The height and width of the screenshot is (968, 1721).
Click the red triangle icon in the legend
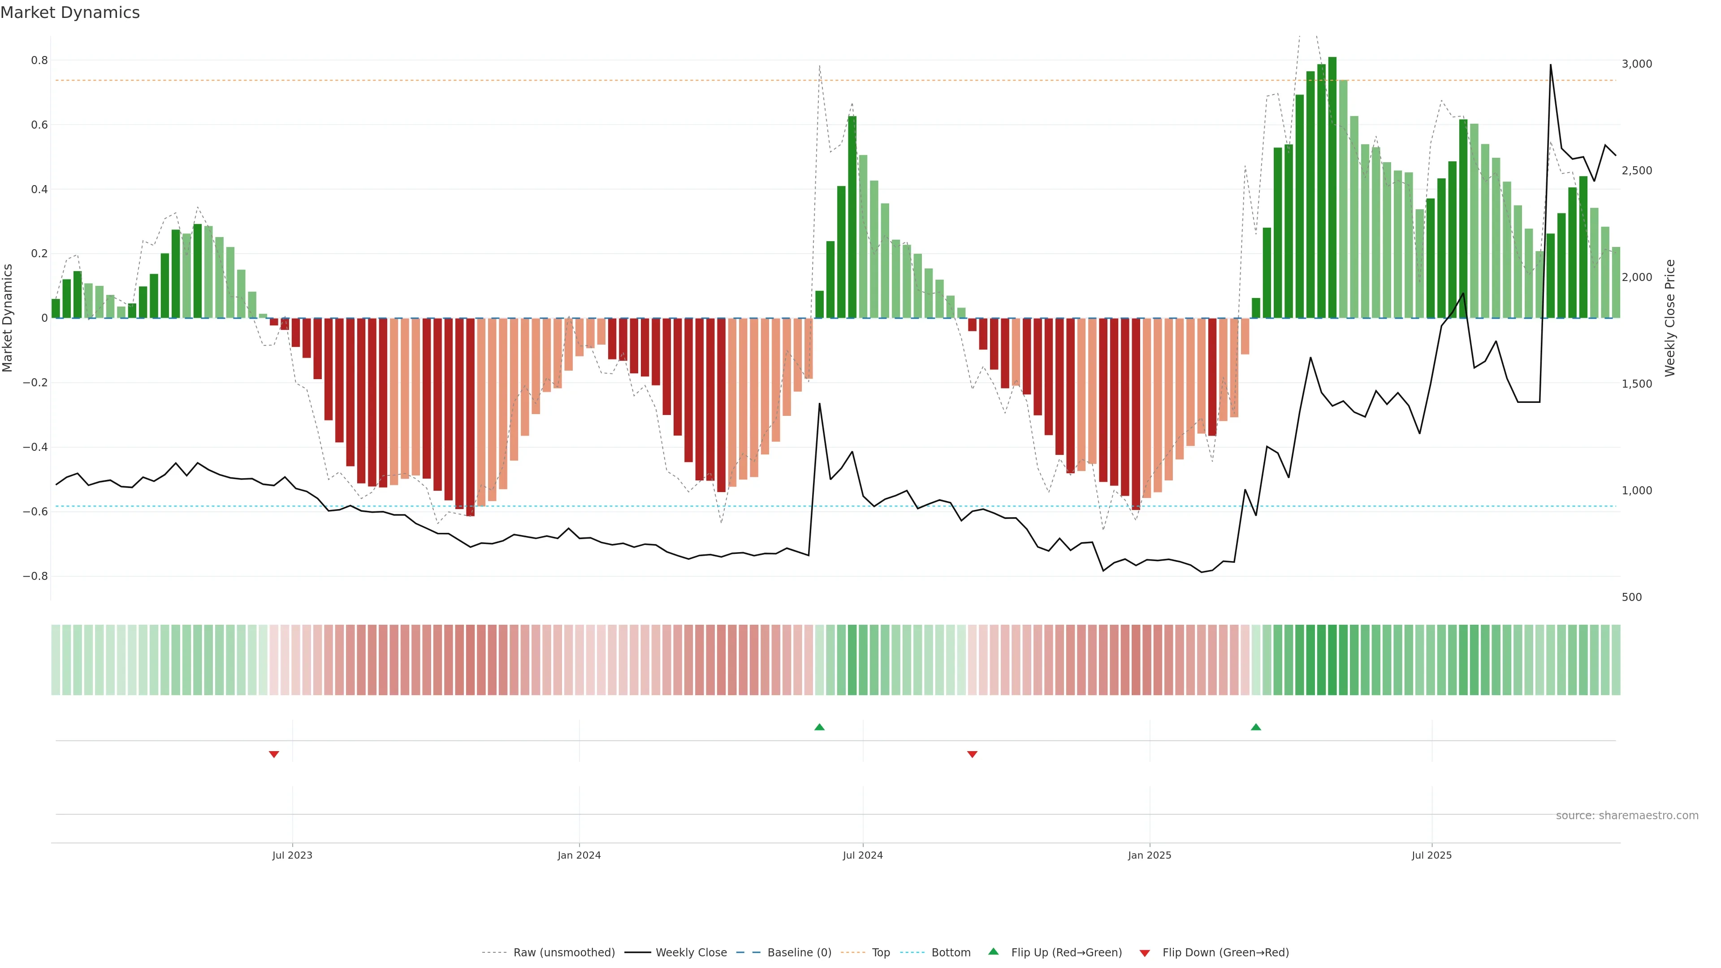point(1145,953)
